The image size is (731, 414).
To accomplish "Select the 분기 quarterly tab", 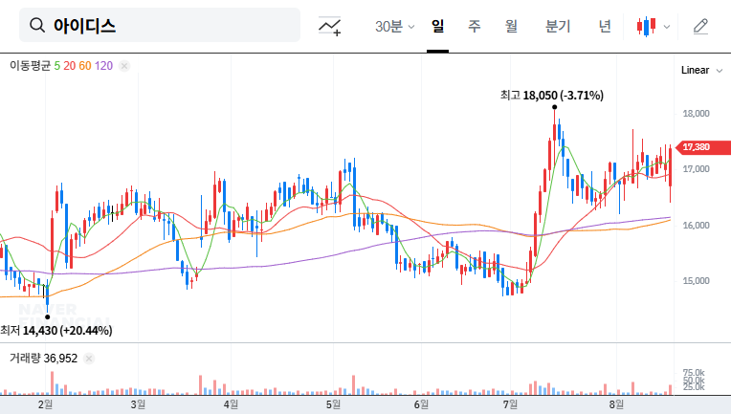I will click(557, 27).
